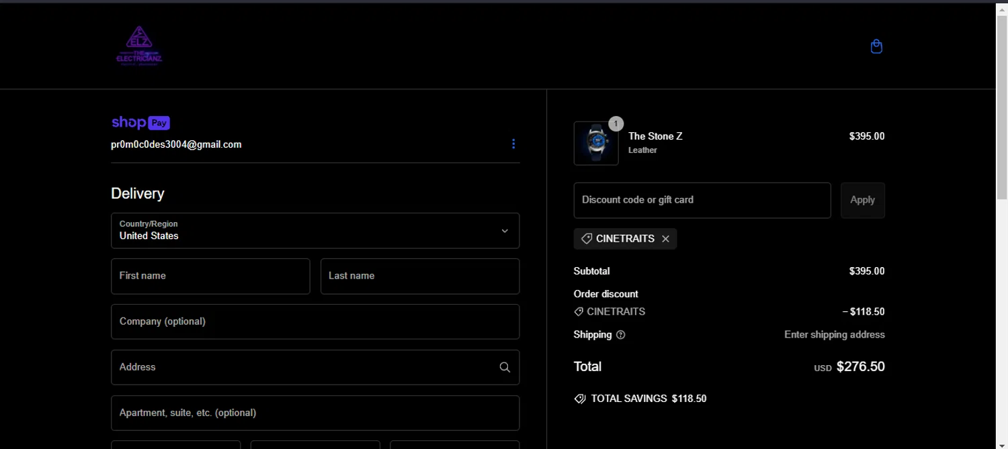Remove the CINETRAITS discount code
The height and width of the screenshot is (449, 1008).
(x=665, y=239)
